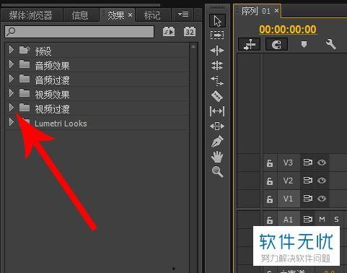Open the 标记 tab

(152, 15)
